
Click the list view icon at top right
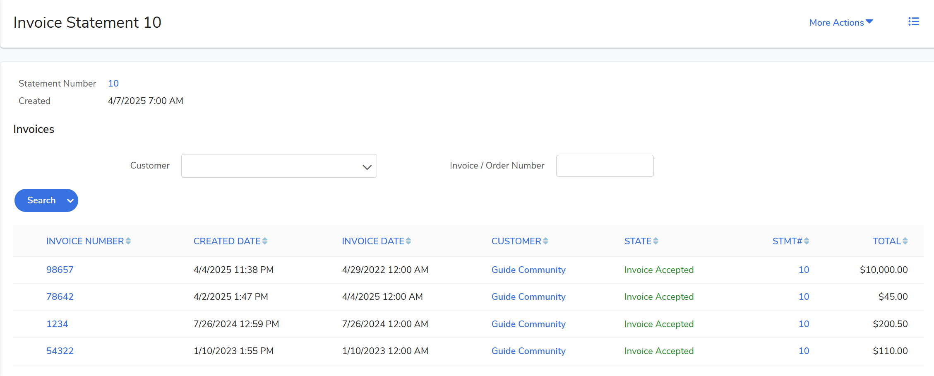click(x=913, y=22)
